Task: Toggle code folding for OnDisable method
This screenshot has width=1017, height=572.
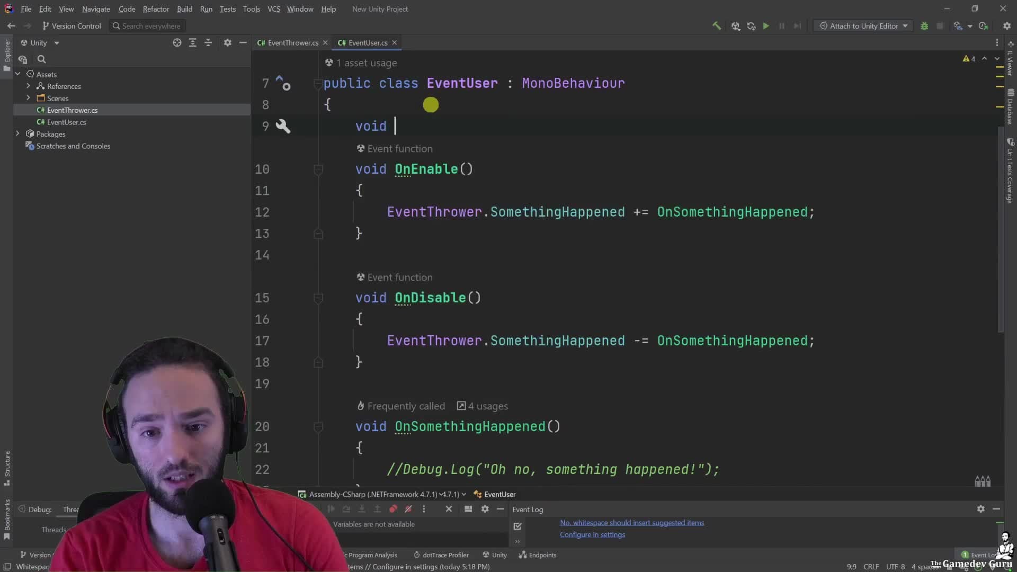Action: [318, 298]
